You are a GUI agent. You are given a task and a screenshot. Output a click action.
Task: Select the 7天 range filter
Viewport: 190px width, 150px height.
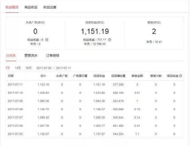coord(8,68)
